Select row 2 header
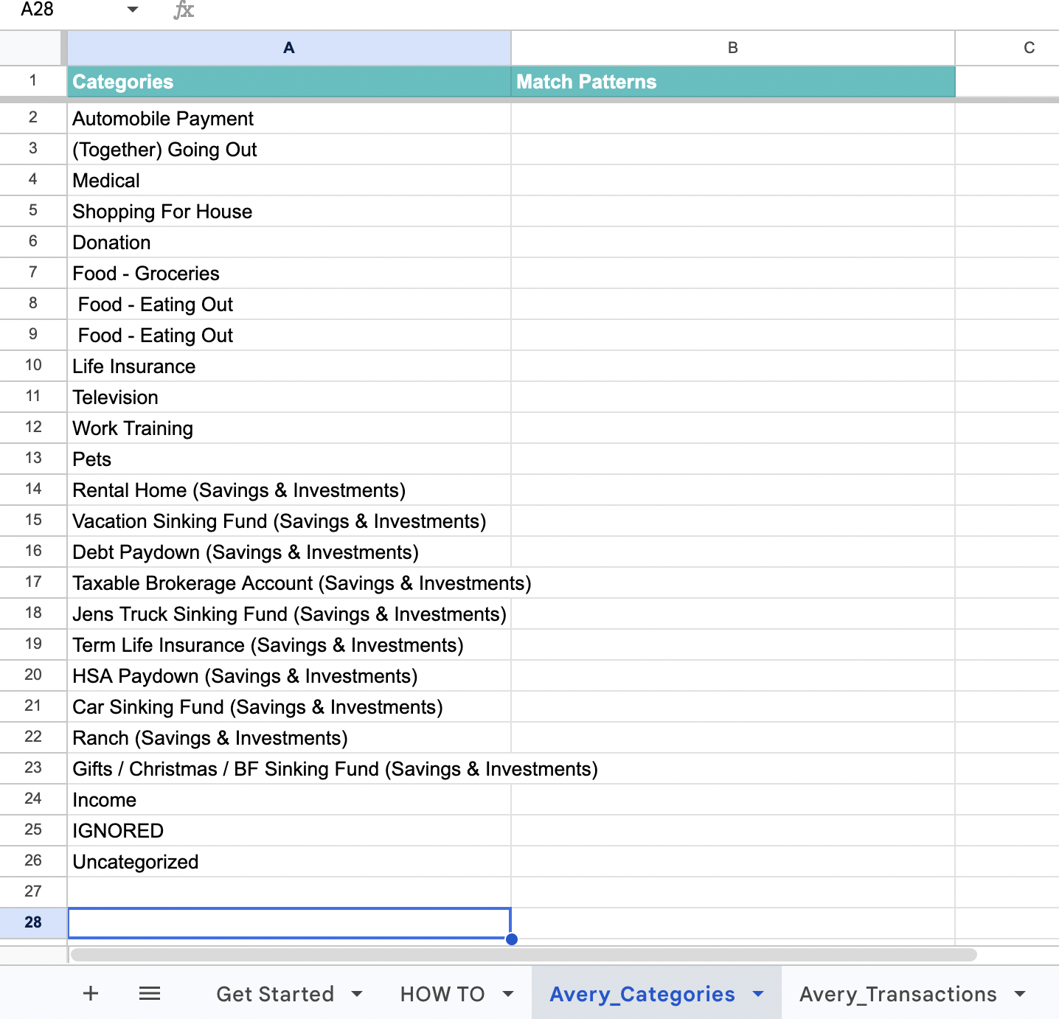 pyautogui.click(x=33, y=117)
